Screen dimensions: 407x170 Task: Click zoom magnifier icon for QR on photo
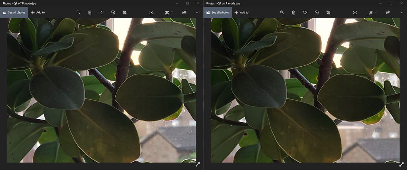(x=282, y=13)
